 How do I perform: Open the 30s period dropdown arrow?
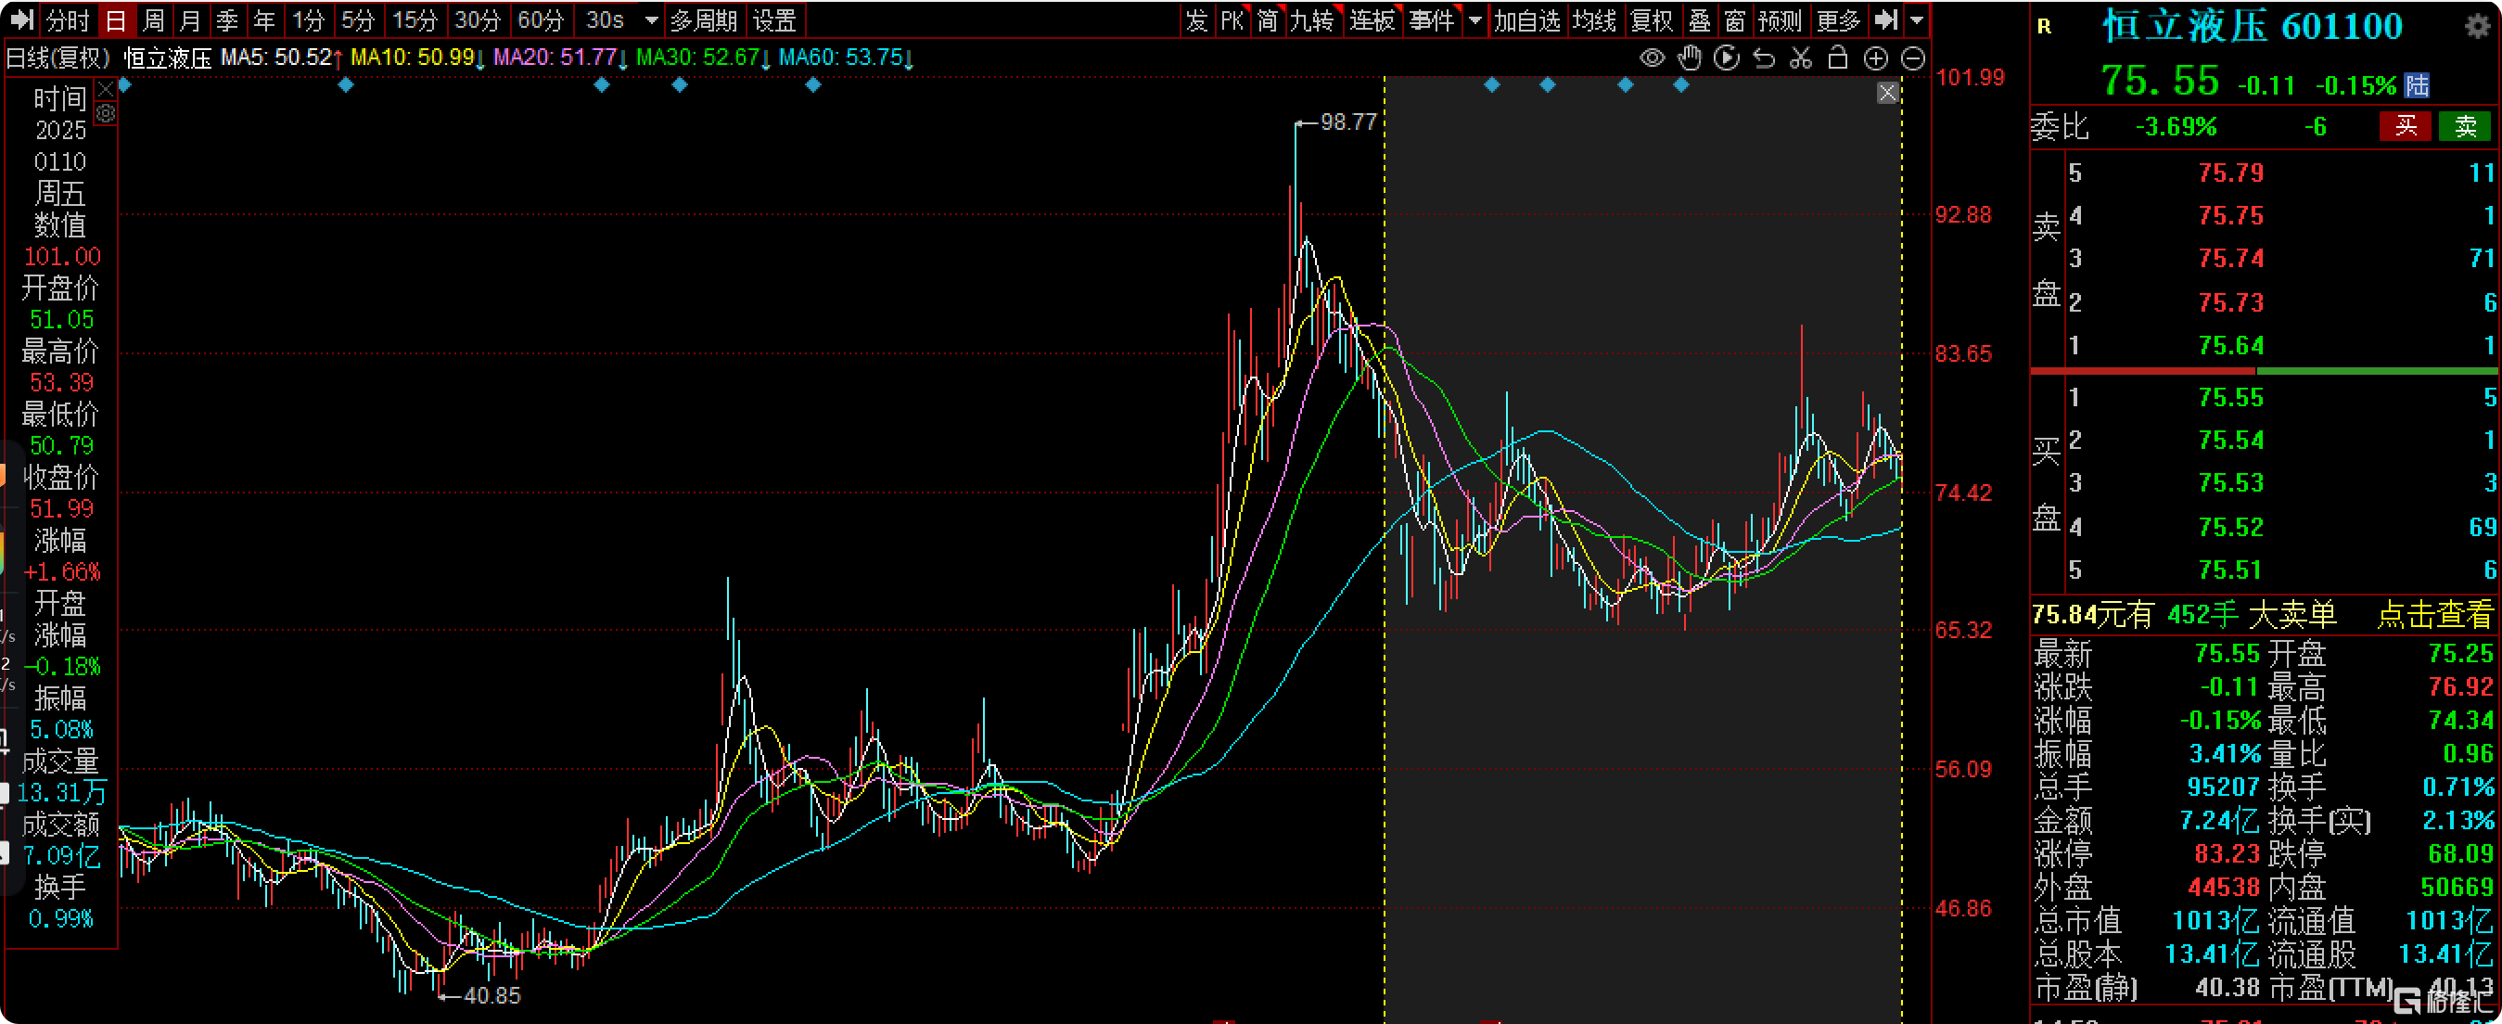pos(652,20)
